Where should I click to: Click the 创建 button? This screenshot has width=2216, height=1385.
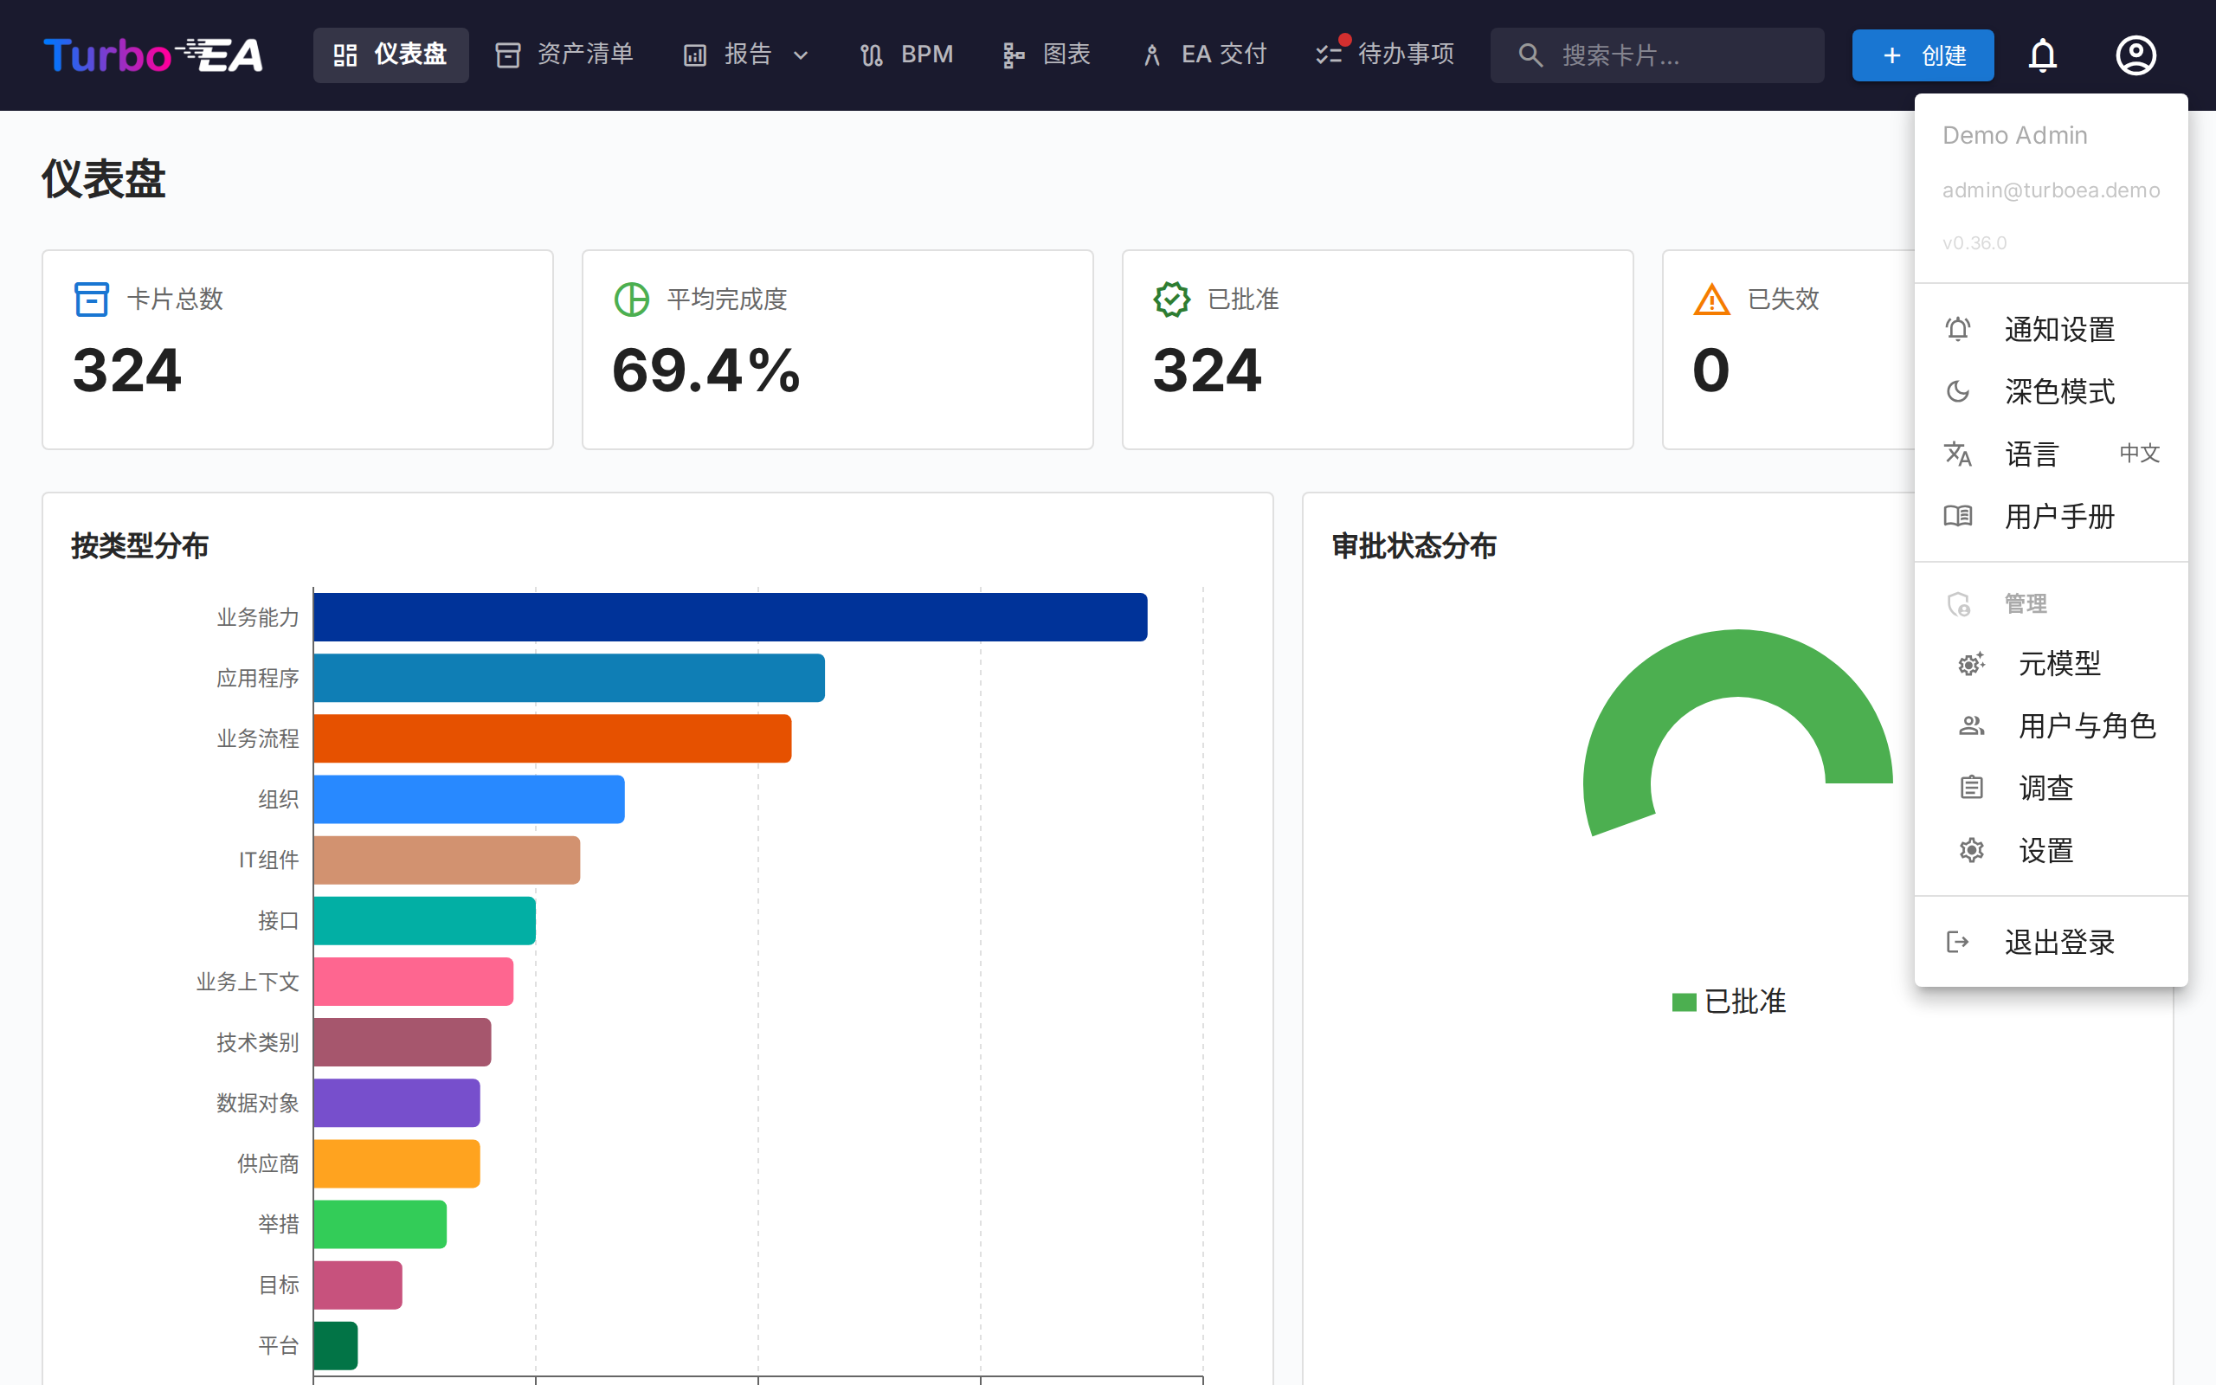(1922, 56)
